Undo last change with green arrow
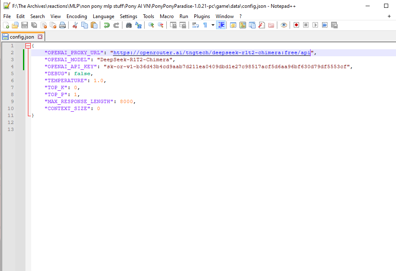Viewport: 396px width, 271px height. pyautogui.click(x=106, y=25)
